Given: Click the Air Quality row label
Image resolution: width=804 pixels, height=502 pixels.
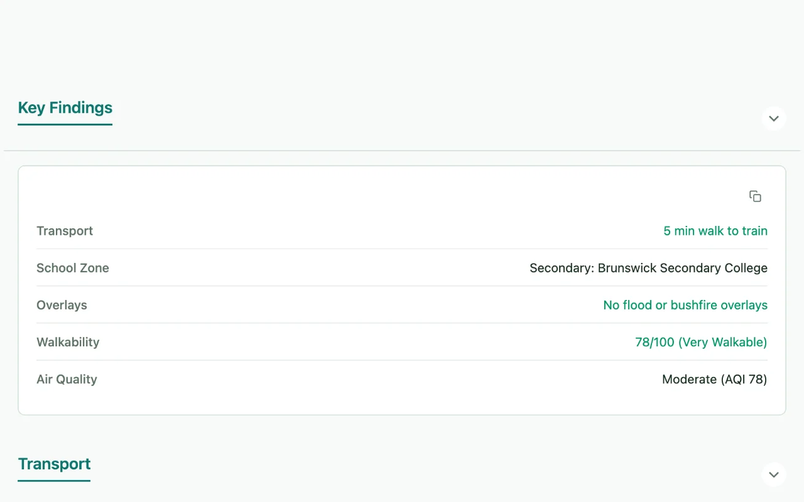Looking at the screenshot, I should [x=67, y=379].
